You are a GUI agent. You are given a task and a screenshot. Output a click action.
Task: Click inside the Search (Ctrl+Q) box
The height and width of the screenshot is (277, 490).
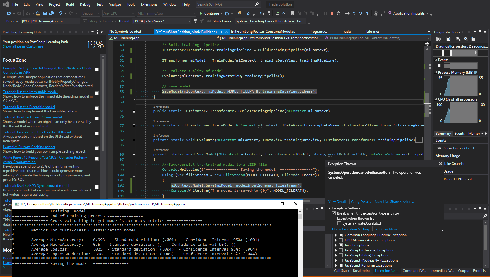(226, 4)
